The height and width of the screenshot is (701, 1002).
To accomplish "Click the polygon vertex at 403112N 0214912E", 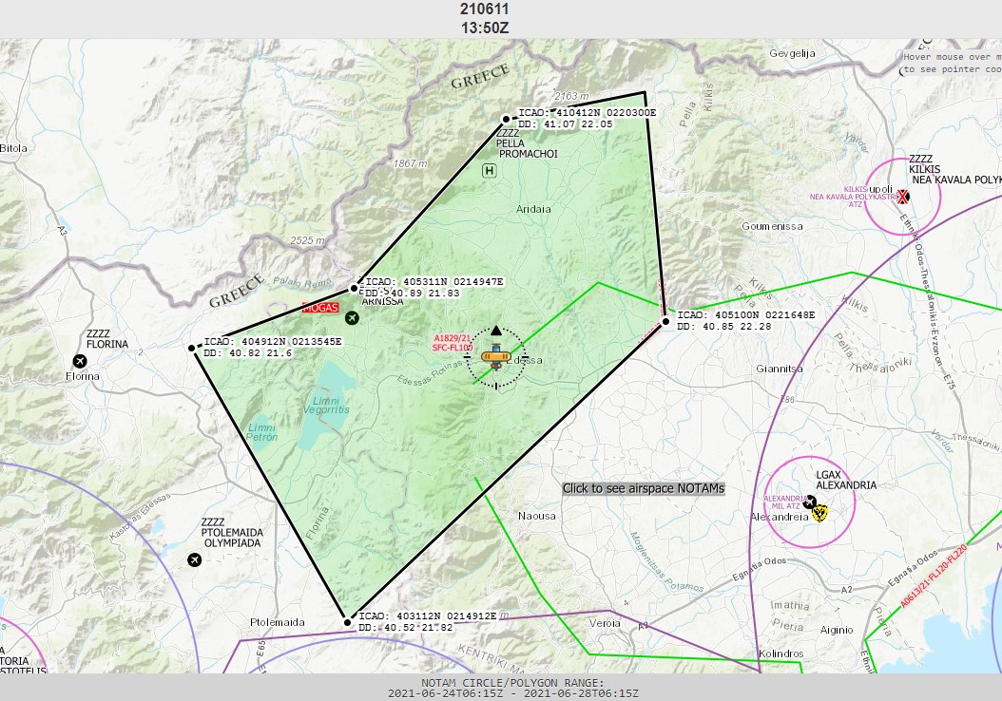I will pyautogui.click(x=348, y=622).
